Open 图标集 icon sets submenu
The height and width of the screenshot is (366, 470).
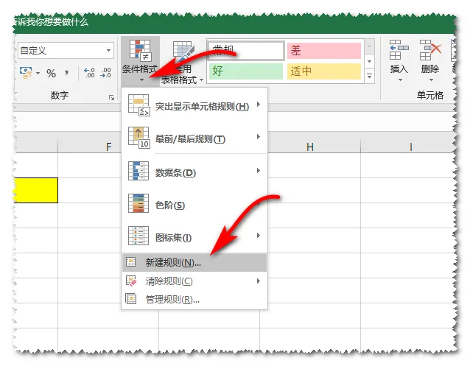[x=194, y=237]
